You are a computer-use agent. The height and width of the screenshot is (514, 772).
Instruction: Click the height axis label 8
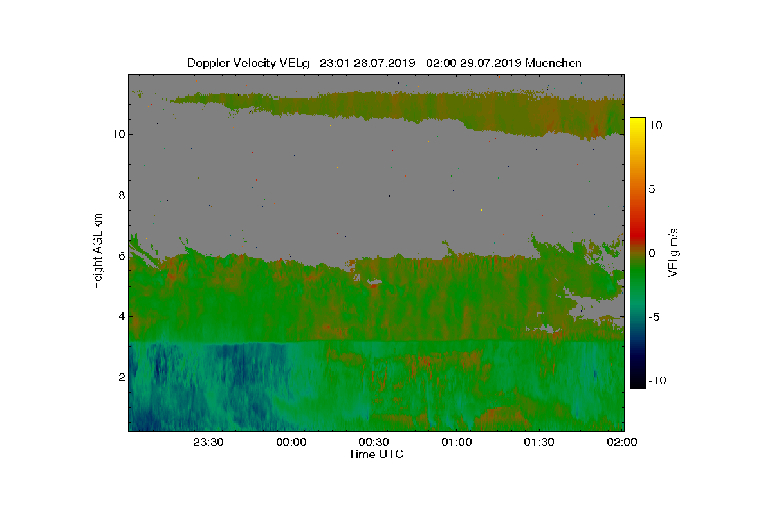point(121,195)
